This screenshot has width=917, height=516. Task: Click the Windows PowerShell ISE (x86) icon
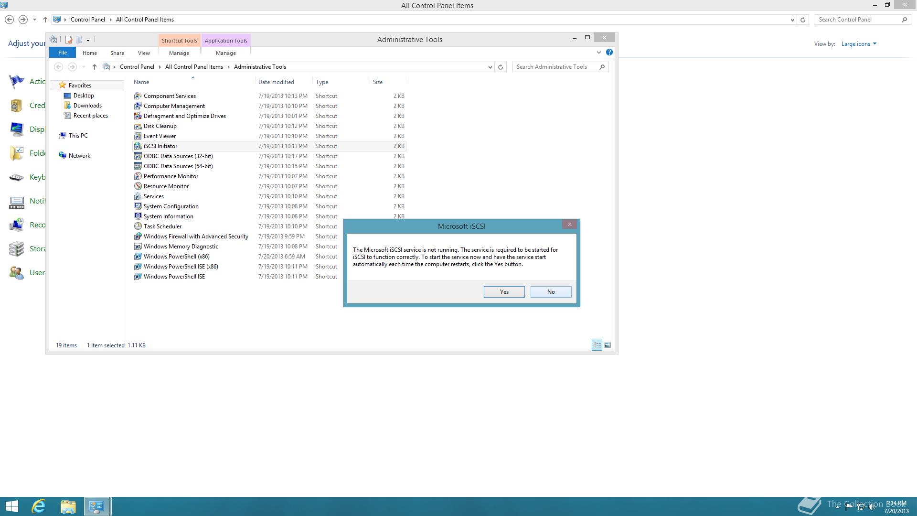click(138, 267)
